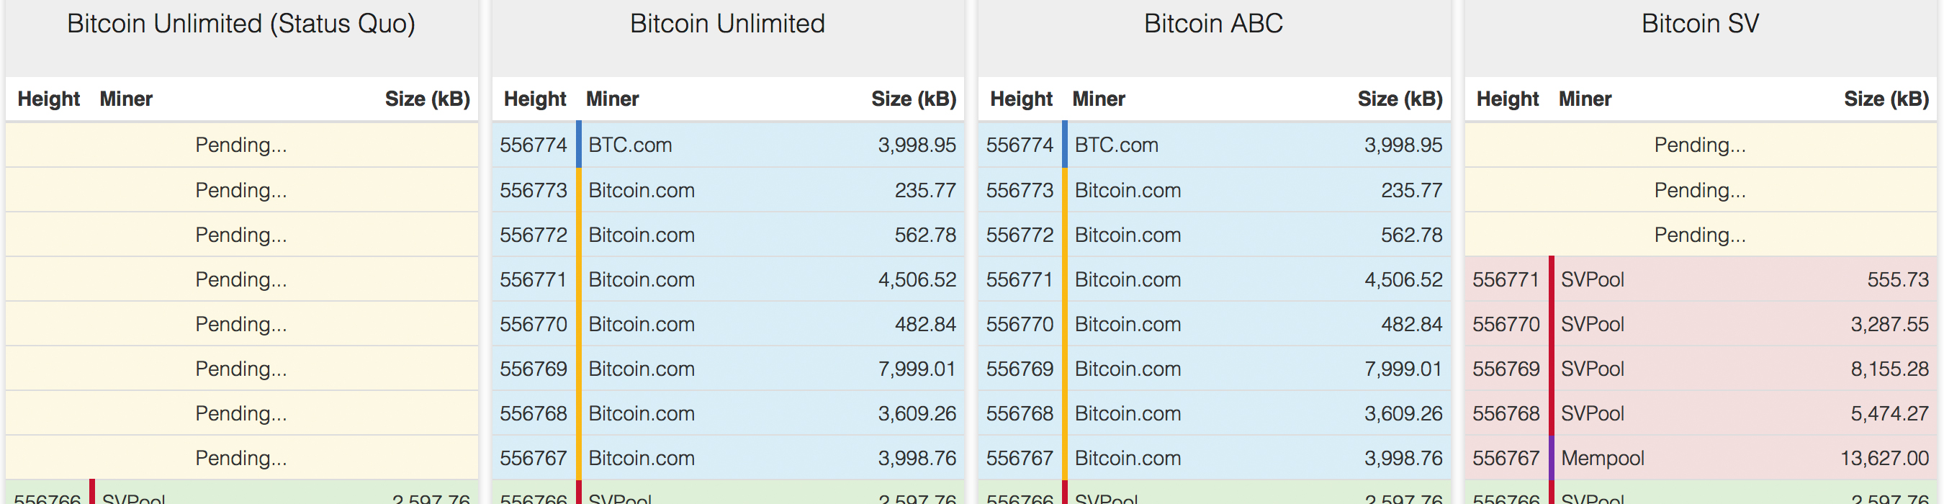The width and height of the screenshot is (1944, 504).
Task: Click the 555.73 size value in Bitcoin SV
Action: [1897, 280]
